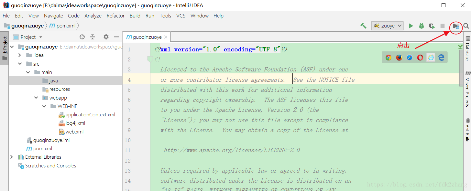471x191 pixels.
Task: Open in Chrome browser icon
Action: point(389,58)
